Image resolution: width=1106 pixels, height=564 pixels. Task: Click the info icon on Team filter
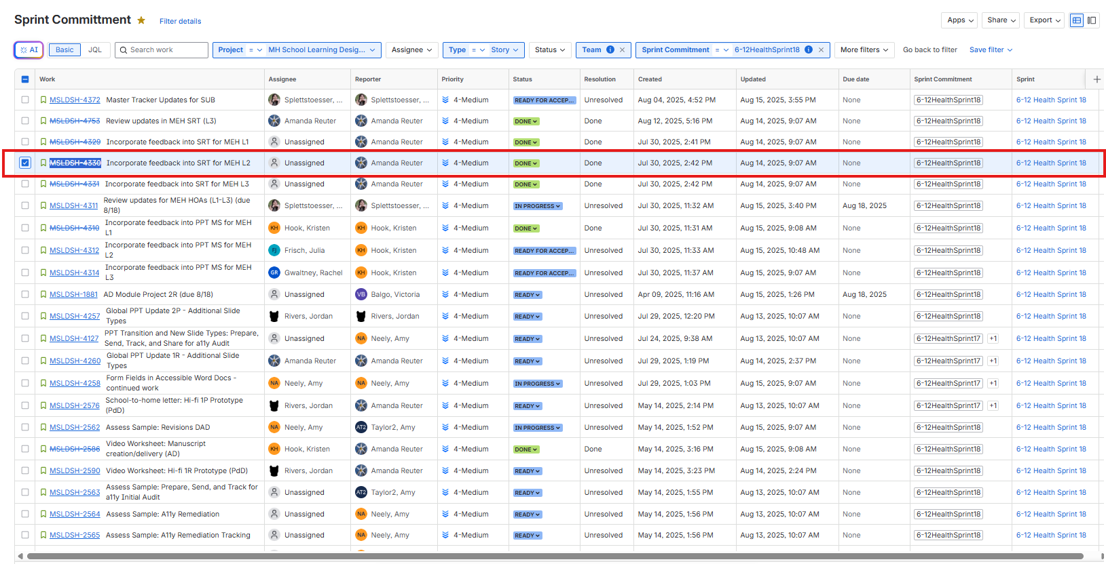[x=610, y=49]
